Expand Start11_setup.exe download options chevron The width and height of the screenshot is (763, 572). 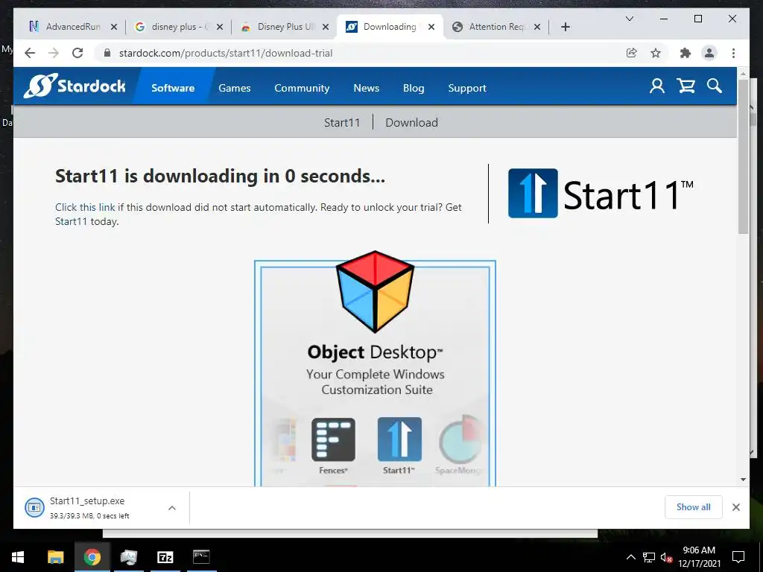[172, 508]
